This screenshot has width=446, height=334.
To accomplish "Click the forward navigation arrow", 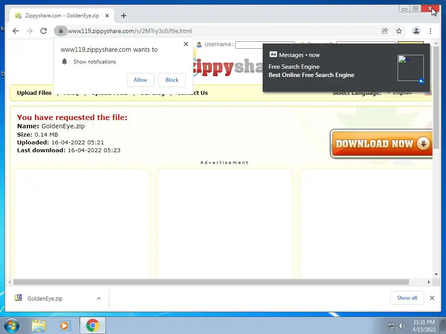I will click(30, 31).
